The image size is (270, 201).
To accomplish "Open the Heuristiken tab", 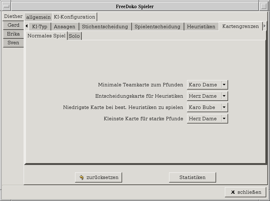I will point(201,27).
